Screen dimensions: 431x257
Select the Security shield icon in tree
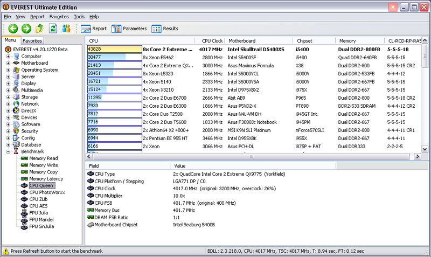16,131
